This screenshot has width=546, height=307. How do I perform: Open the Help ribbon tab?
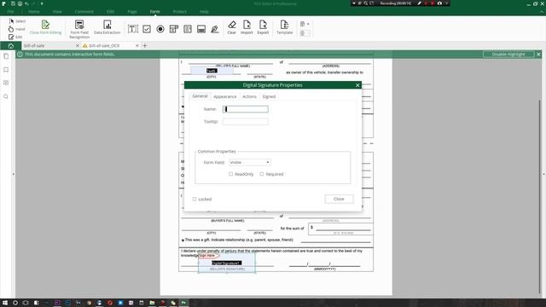point(204,11)
